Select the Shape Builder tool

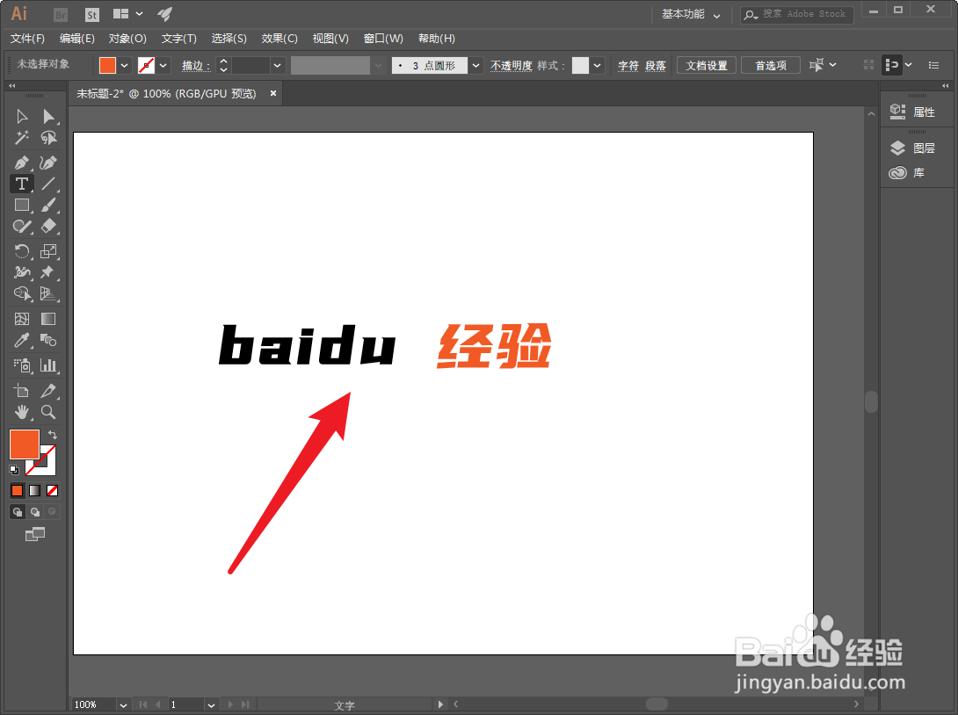(x=22, y=293)
